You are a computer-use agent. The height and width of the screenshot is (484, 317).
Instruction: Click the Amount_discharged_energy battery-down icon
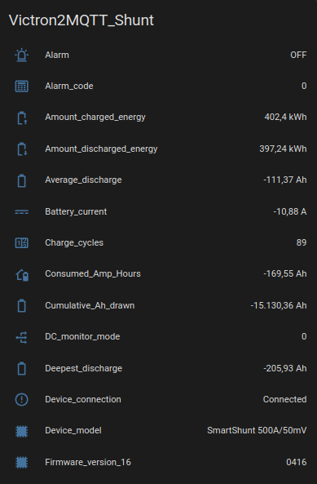tap(21, 149)
